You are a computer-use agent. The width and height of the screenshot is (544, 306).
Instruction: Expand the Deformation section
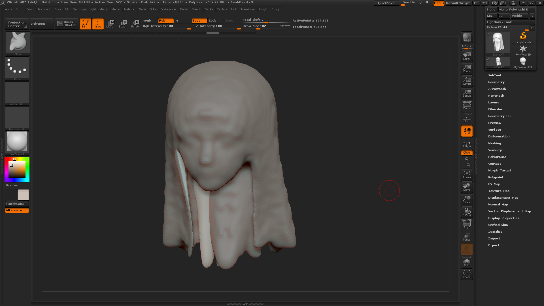(x=499, y=137)
